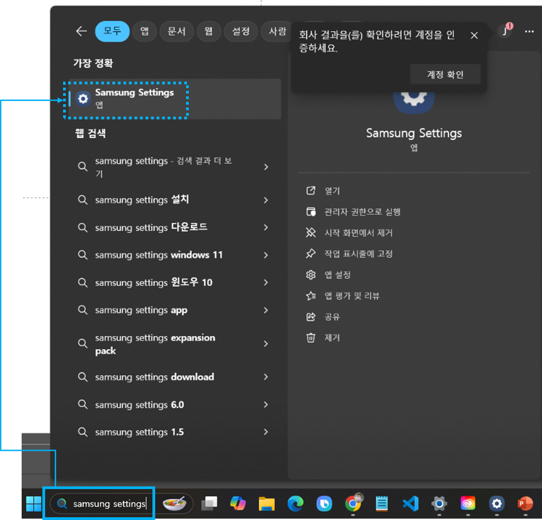The width and height of the screenshot is (542, 520).
Task: Click the taskbar search field
Action: (x=121, y=504)
